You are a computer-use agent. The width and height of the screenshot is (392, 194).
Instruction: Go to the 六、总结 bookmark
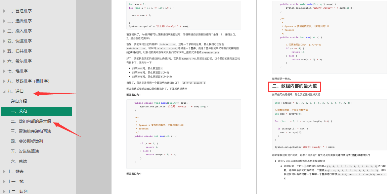pyautogui.click(x=19, y=161)
